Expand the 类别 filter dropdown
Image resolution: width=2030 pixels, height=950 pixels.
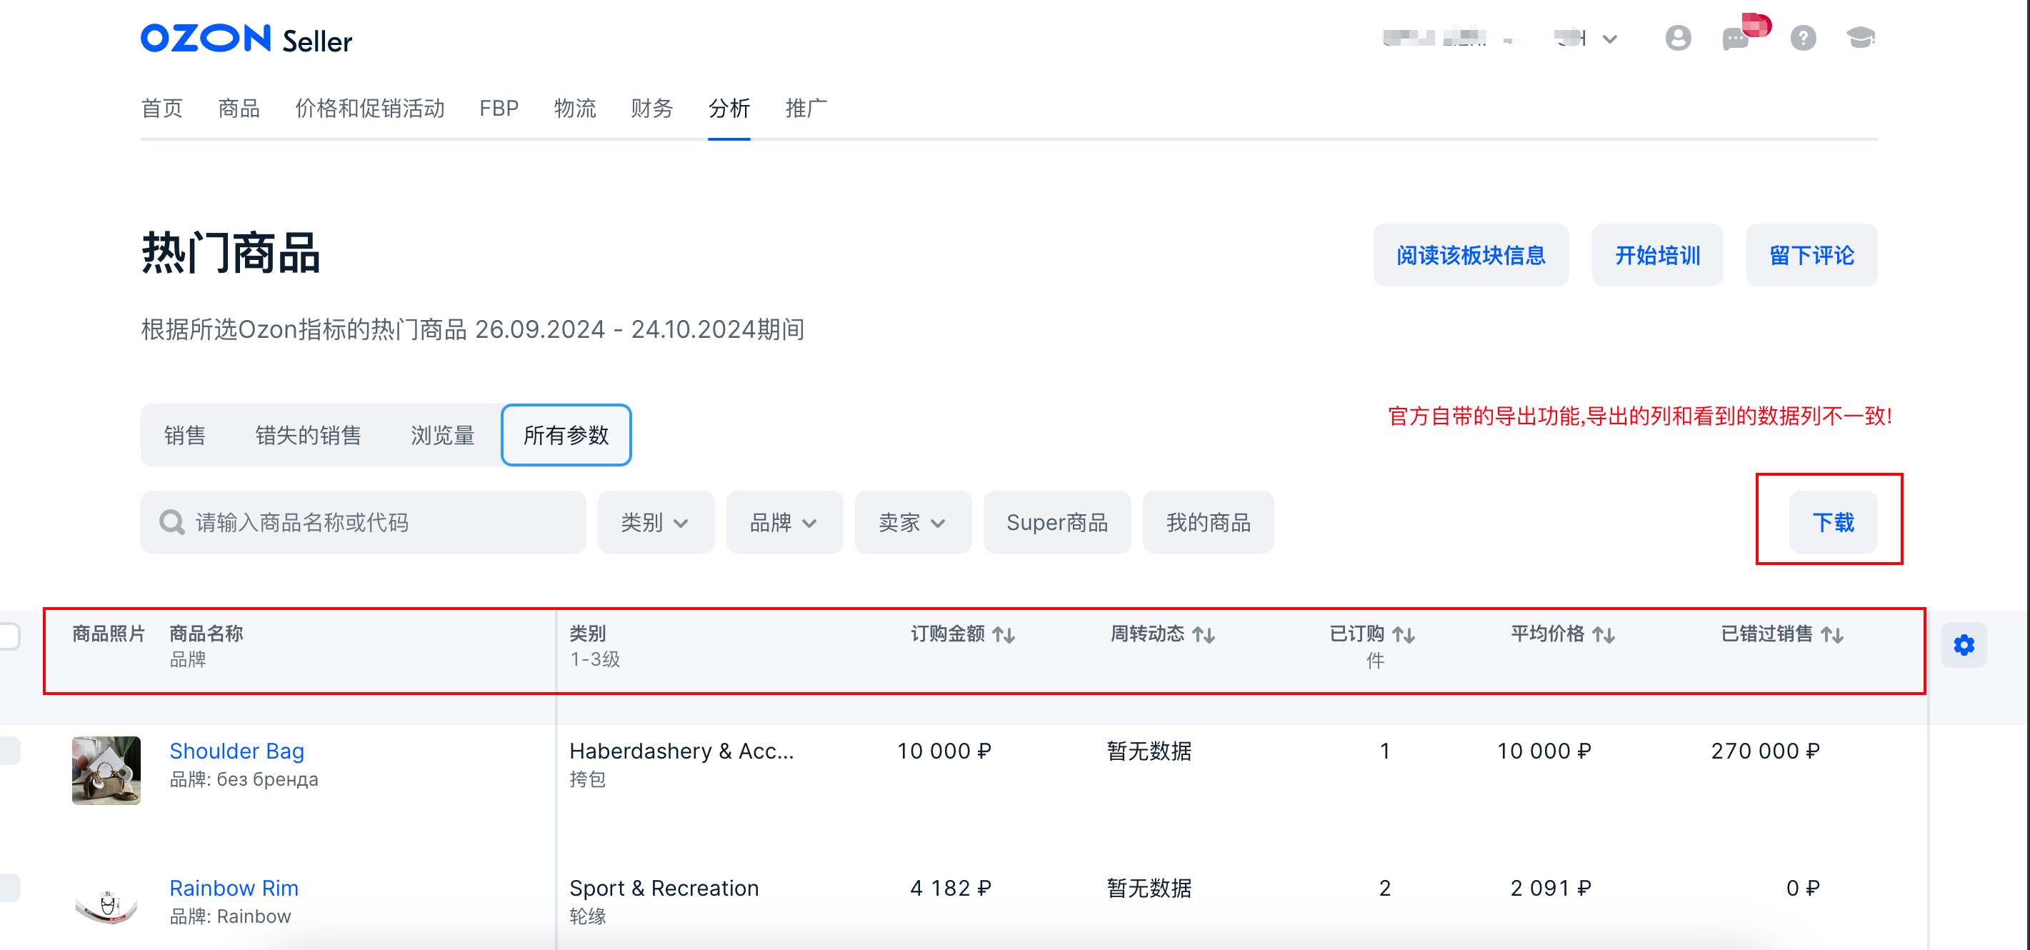(x=655, y=522)
